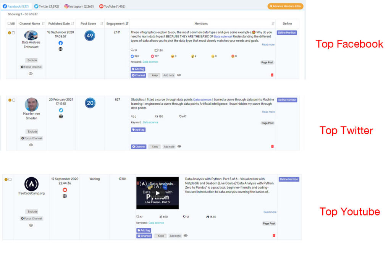Click the trash icon on freeCodeCamp.org post
This screenshot has height=261, width=391.
point(274,235)
